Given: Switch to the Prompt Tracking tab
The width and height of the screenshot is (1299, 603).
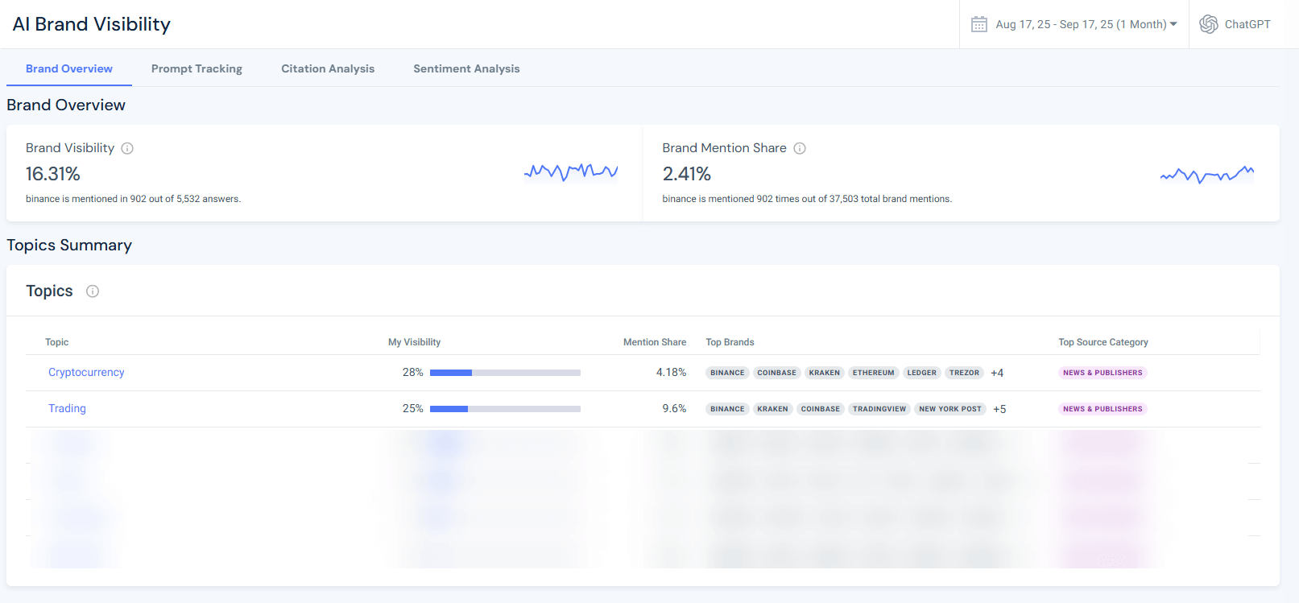Looking at the screenshot, I should 197,68.
